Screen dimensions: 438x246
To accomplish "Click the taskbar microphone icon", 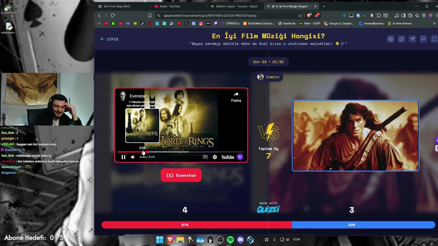I will pos(274,240).
